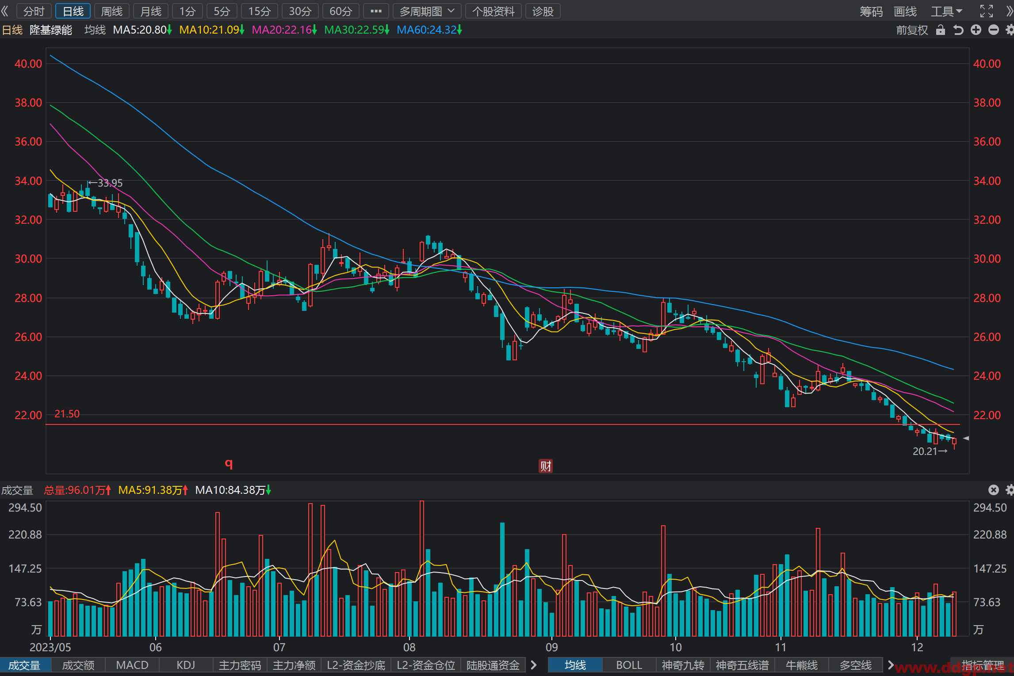This screenshot has height=676, width=1014.
Task: Open 个股资料 stock information
Action: [x=493, y=11]
